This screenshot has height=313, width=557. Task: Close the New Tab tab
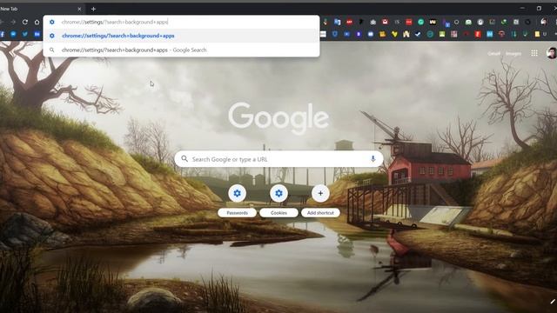click(x=79, y=9)
